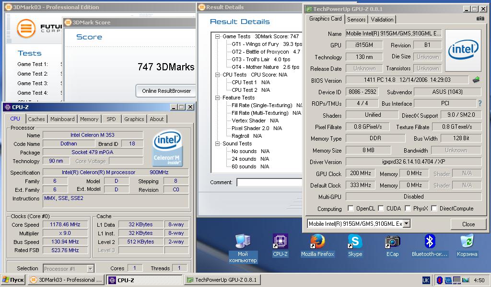Select the CPU-Z taskbar button
The width and height of the screenshot is (491, 287).
click(144, 280)
